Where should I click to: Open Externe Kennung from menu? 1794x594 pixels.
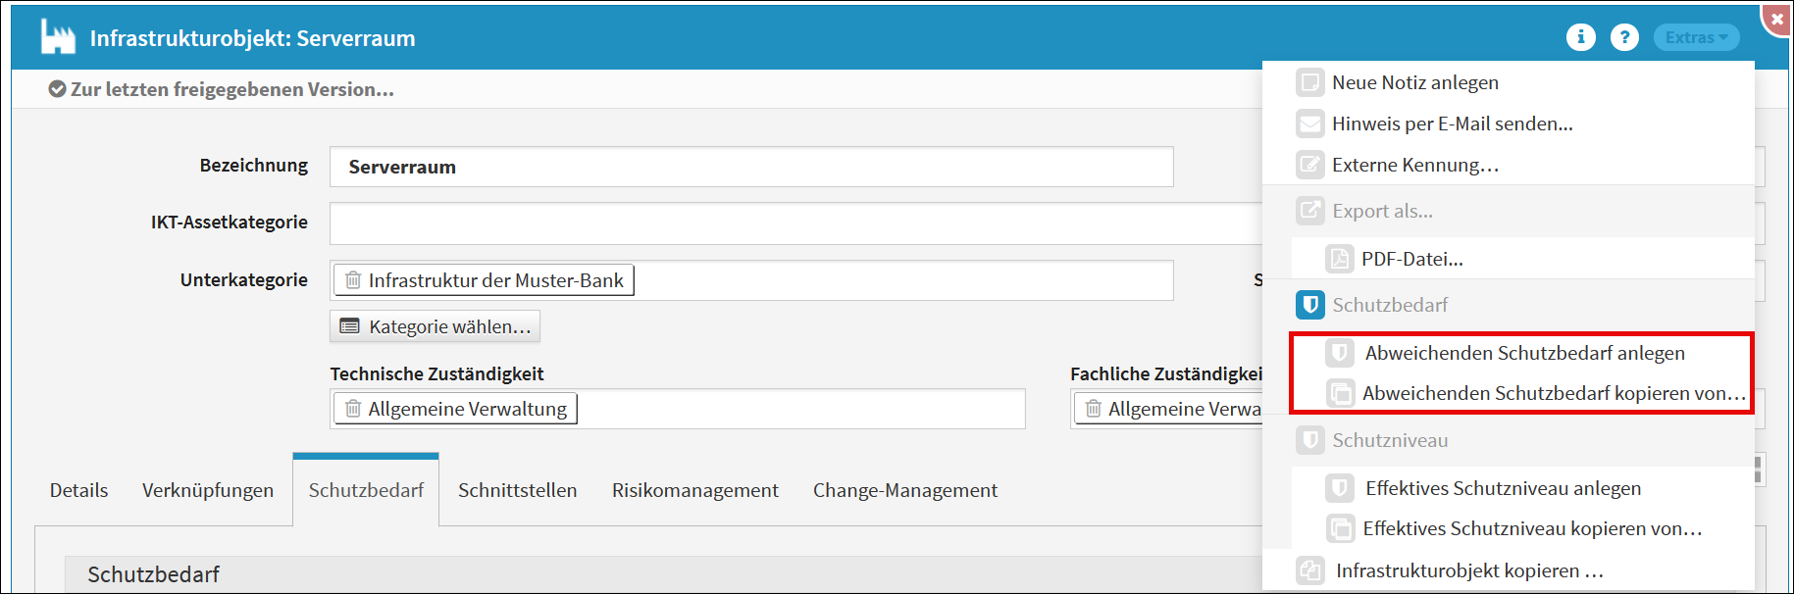click(1414, 165)
